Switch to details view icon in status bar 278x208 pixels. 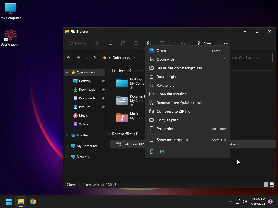[x=266, y=184]
